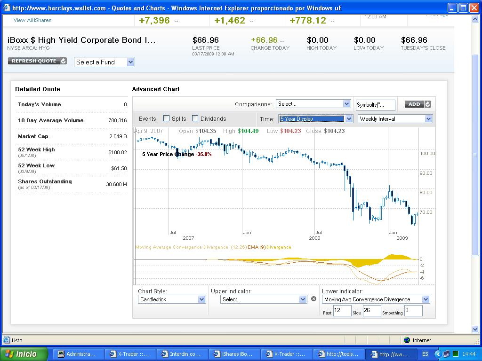This screenshot has height=361, width=482.
Task: Click the Tuesday's Close $66.96 value
Action: point(414,40)
